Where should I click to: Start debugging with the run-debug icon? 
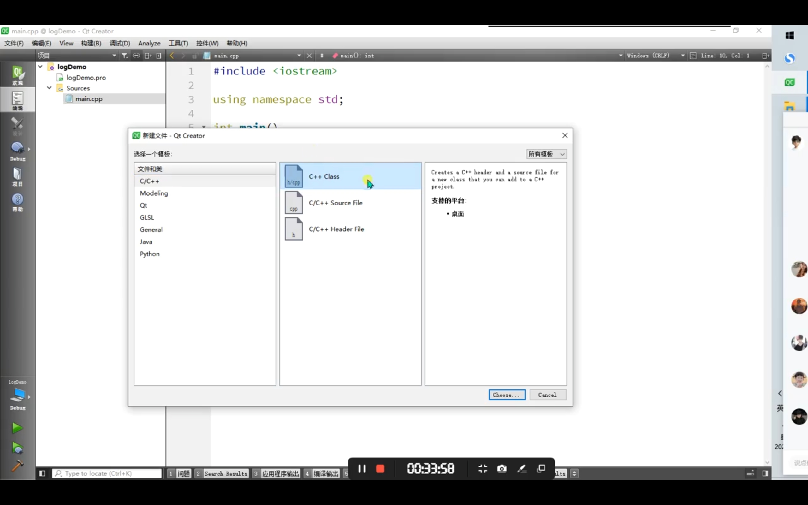point(17,447)
